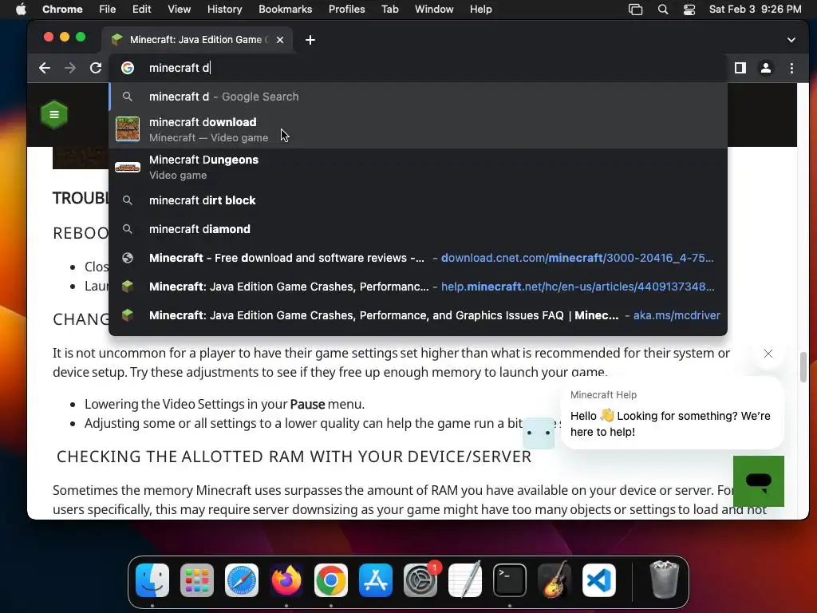
Task: Click the browser forward arrow
Action: click(x=70, y=68)
